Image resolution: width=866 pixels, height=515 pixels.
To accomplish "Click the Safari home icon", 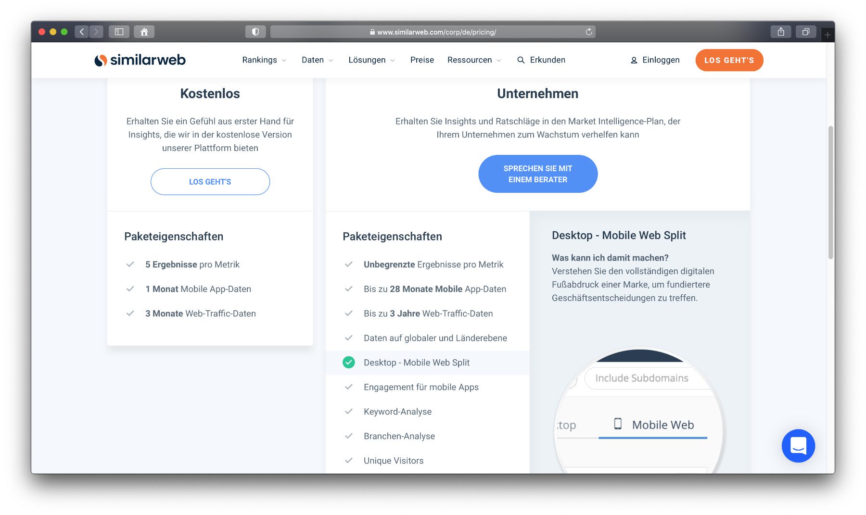I will 144,32.
